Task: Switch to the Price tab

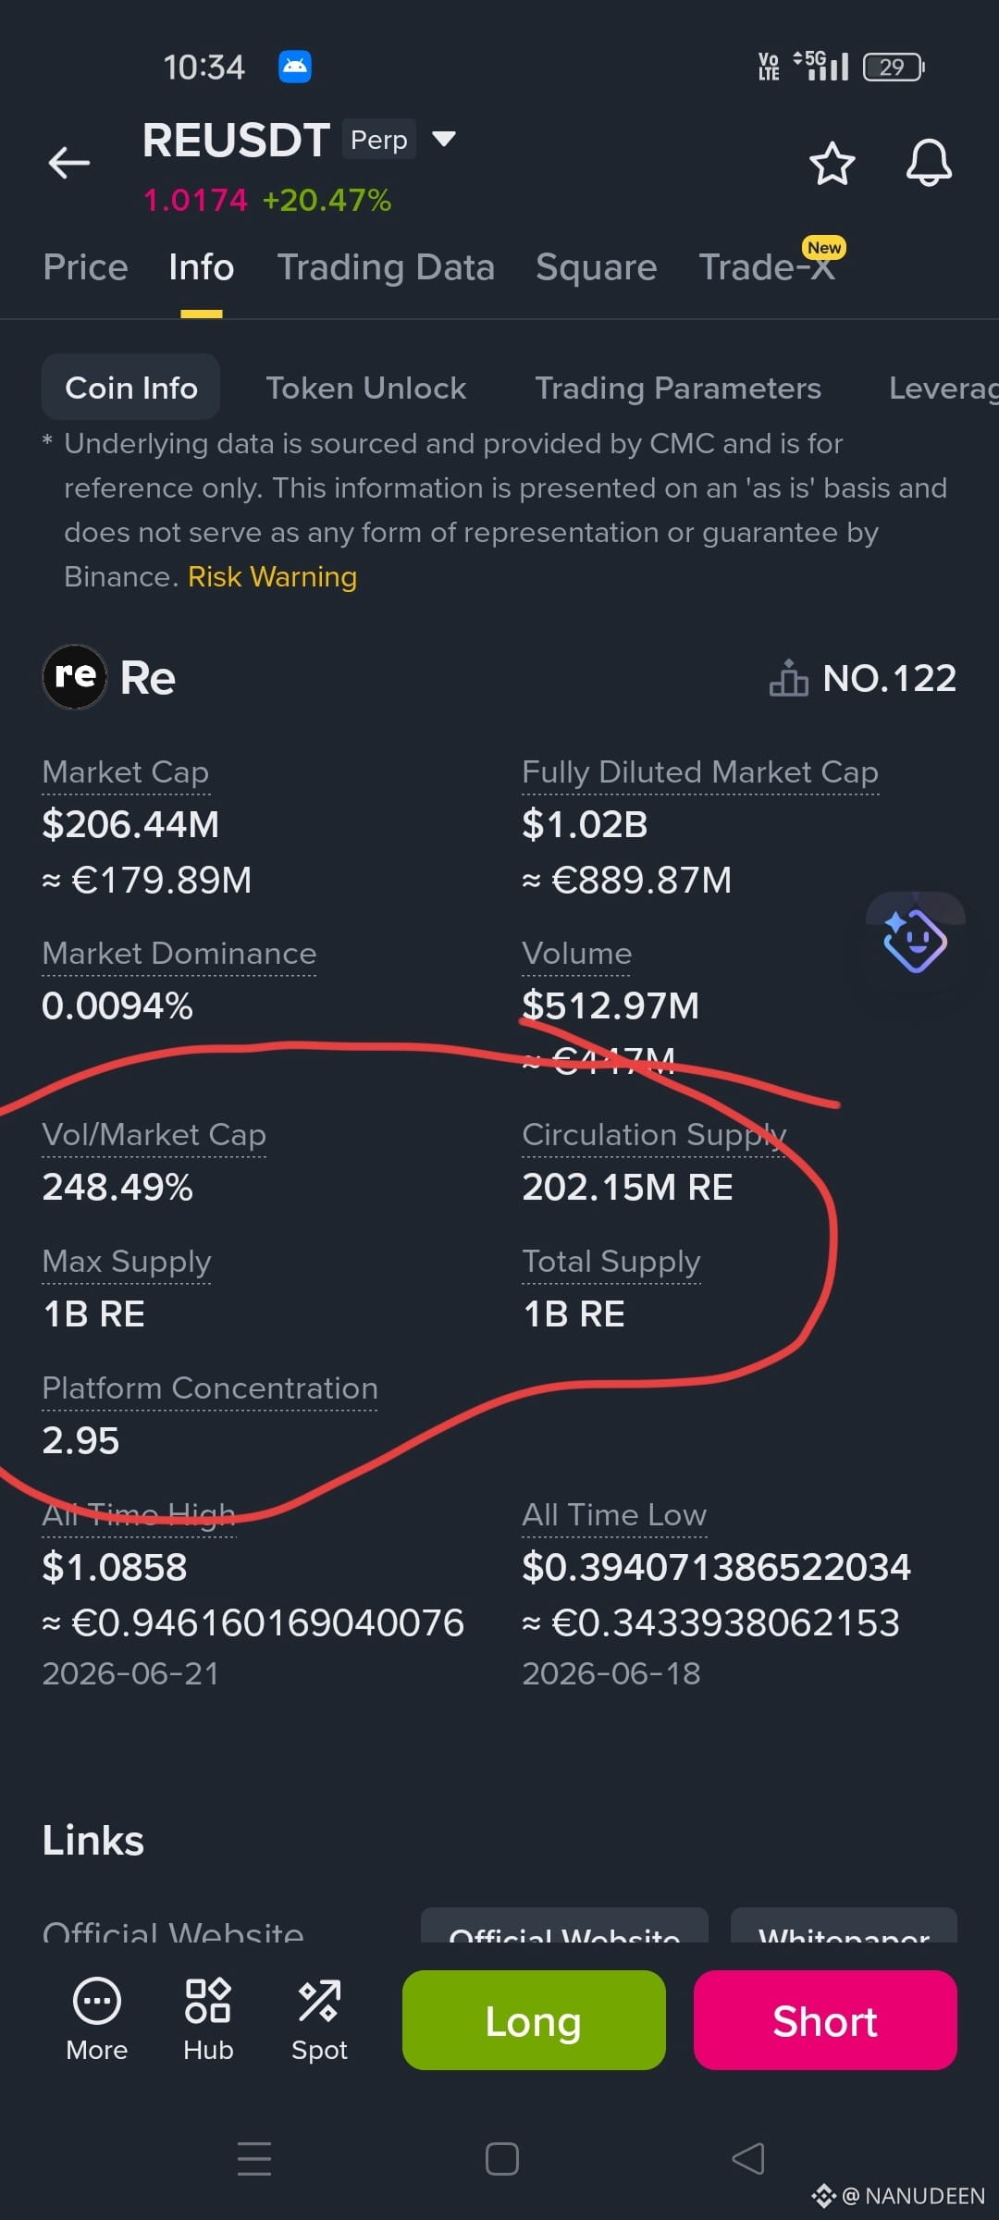Action: (85, 267)
